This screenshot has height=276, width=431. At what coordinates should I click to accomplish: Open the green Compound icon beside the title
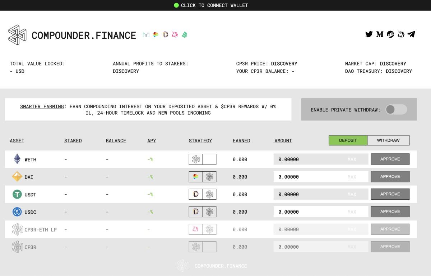(185, 35)
